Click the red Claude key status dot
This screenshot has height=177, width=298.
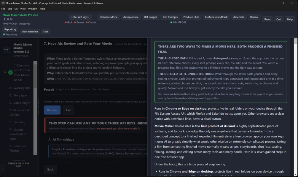point(87,22)
